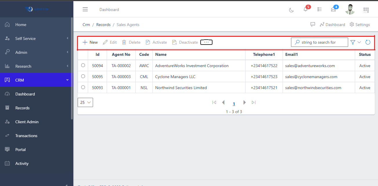Select the Northwind Securities Limited radio button
This screenshot has width=378, height=186.
83,87
